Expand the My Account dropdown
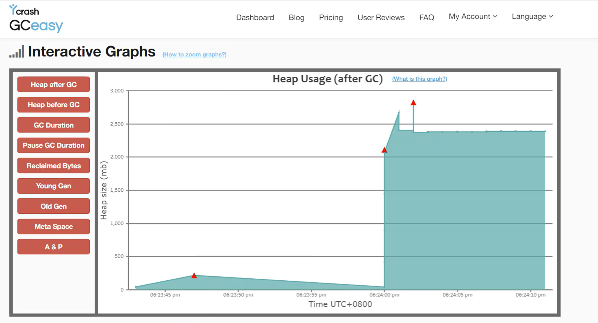Viewport: 598px width, 323px height. pos(473,17)
